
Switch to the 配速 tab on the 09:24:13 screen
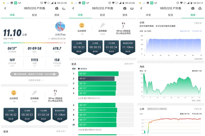coord(171,15)
